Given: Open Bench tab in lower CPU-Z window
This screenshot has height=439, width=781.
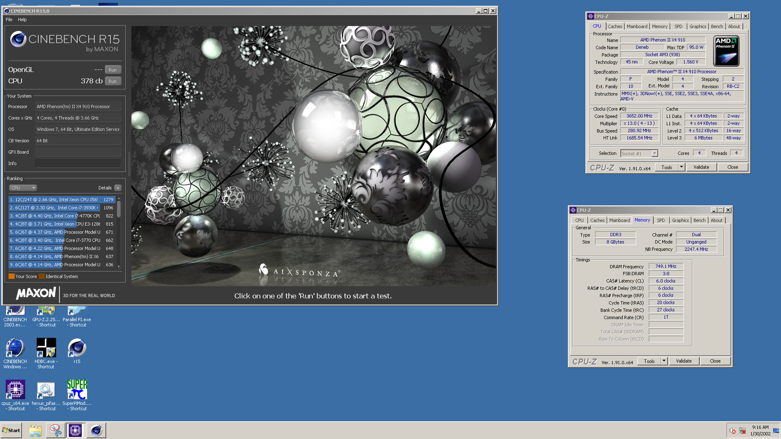Looking at the screenshot, I should [699, 220].
